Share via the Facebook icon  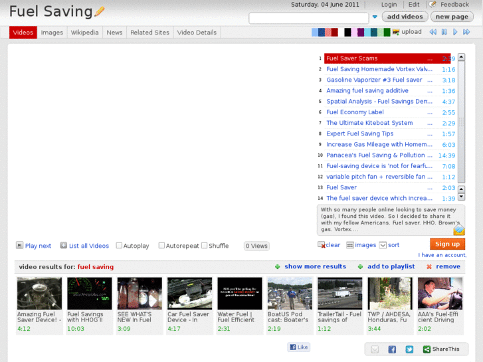(392, 349)
